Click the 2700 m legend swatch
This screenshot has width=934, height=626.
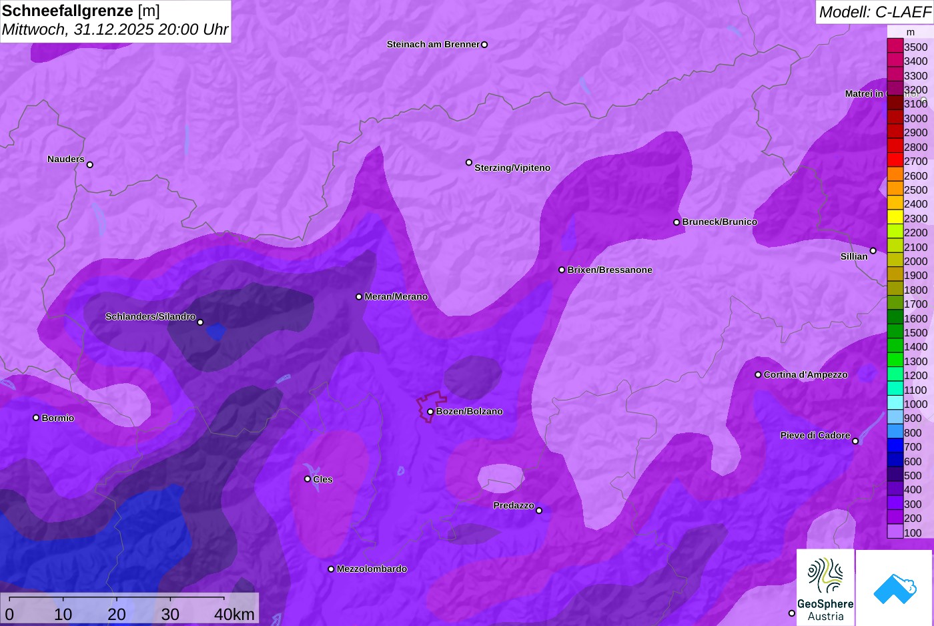click(x=895, y=160)
